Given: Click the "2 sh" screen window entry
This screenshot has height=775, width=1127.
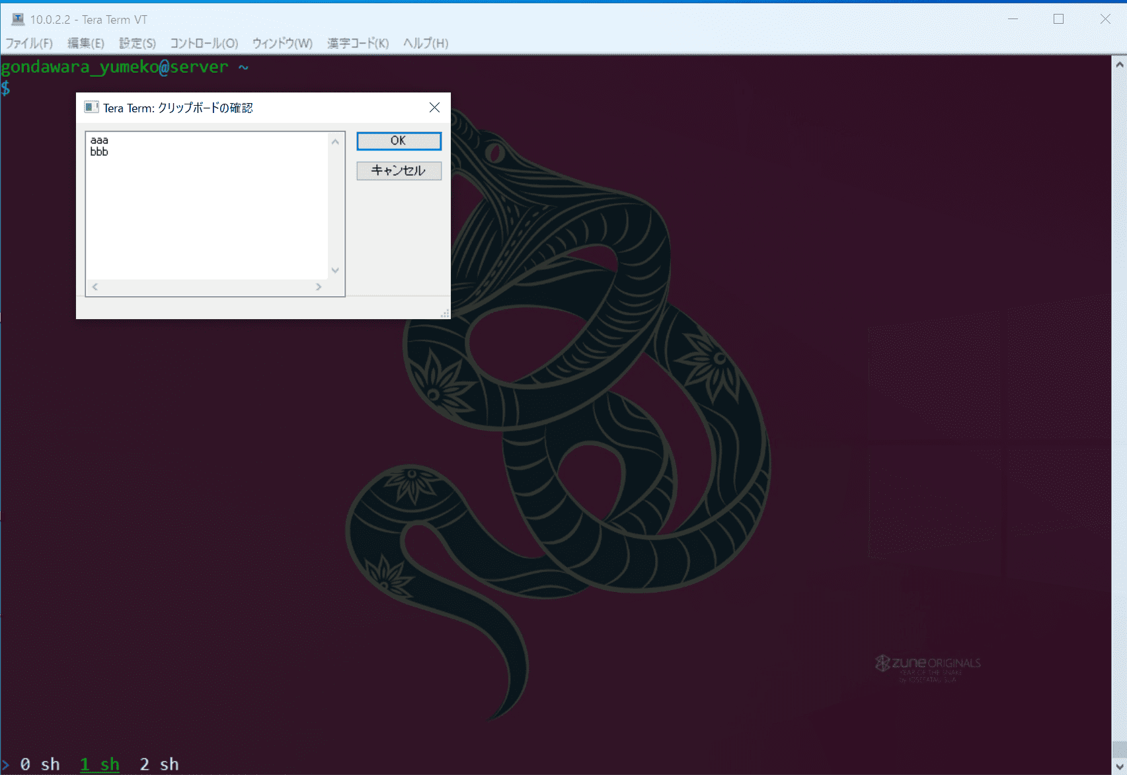Looking at the screenshot, I should pos(159,764).
